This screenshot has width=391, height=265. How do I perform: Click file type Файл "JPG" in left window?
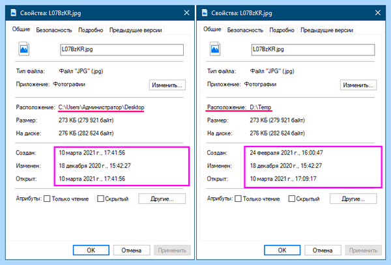click(81, 71)
